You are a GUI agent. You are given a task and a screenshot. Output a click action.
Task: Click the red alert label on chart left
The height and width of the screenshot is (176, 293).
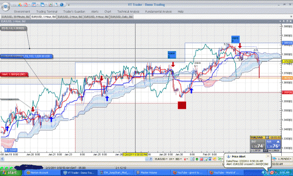pyautogui.click(x=14, y=75)
